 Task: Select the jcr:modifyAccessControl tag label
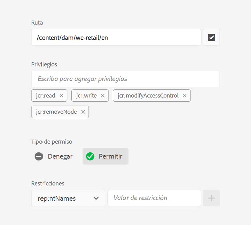click(x=148, y=96)
